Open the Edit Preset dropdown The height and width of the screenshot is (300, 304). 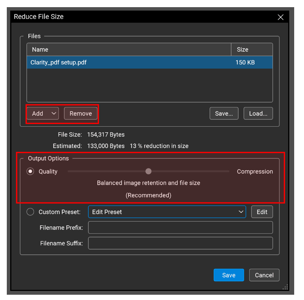click(x=167, y=212)
